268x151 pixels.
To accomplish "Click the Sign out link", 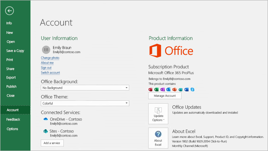I will tap(46, 67).
